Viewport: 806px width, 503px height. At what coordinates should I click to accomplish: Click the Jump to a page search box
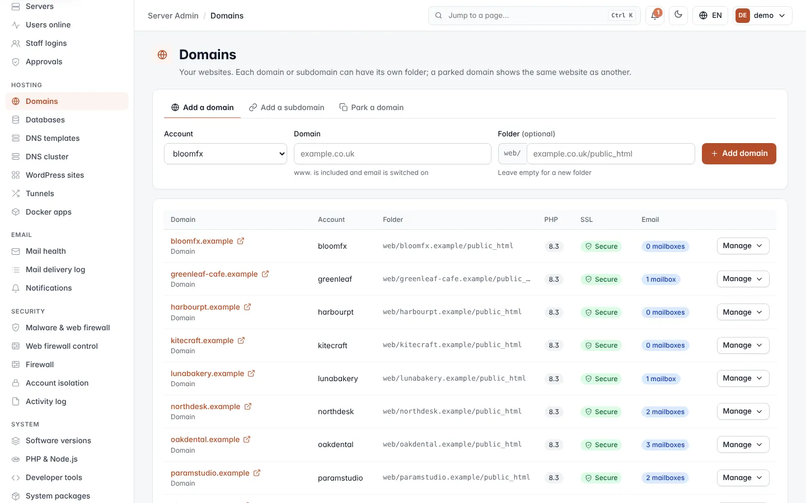(536, 16)
